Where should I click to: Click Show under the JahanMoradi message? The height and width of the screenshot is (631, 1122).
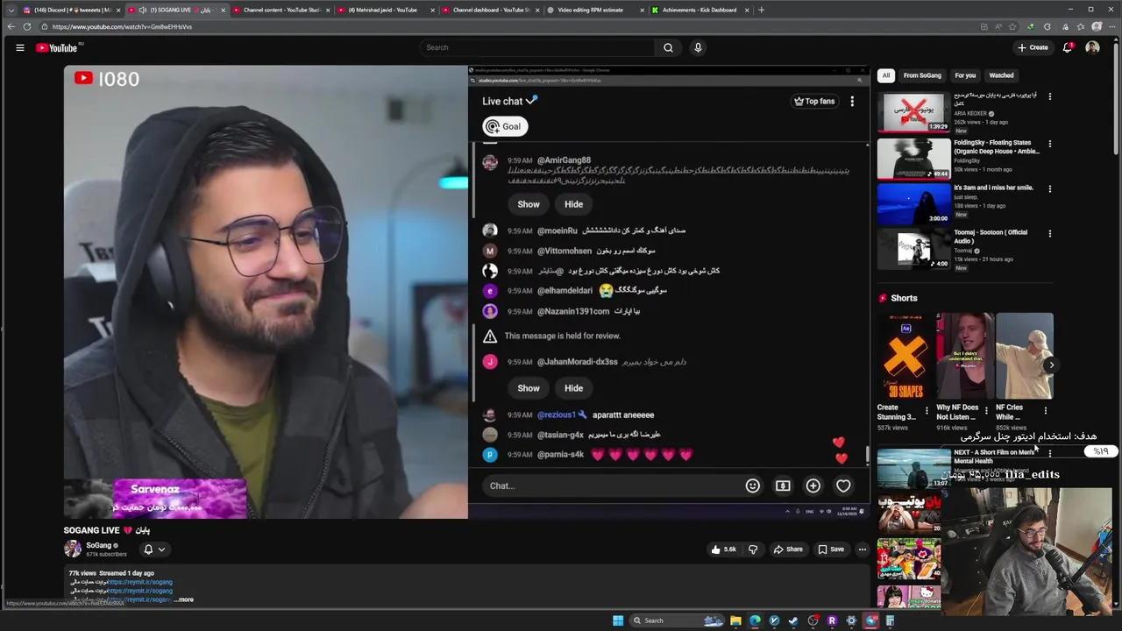pos(529,388)
